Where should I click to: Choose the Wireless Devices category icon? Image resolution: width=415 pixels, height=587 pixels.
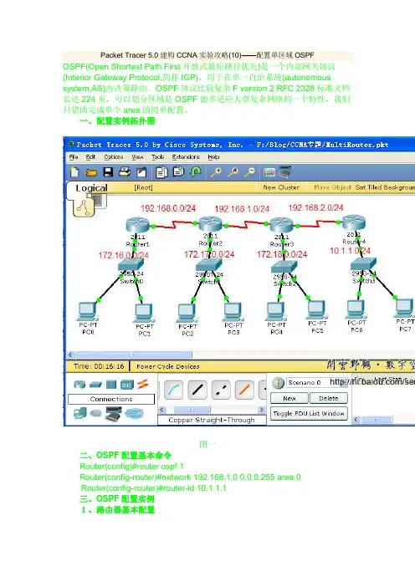(x=126, y=385)
